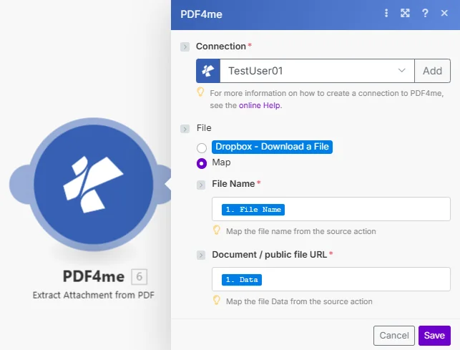The image size is (460, 350).
Task: Expand the File Name field chevron
Action: pyautogui.click(x=201, y=185)
